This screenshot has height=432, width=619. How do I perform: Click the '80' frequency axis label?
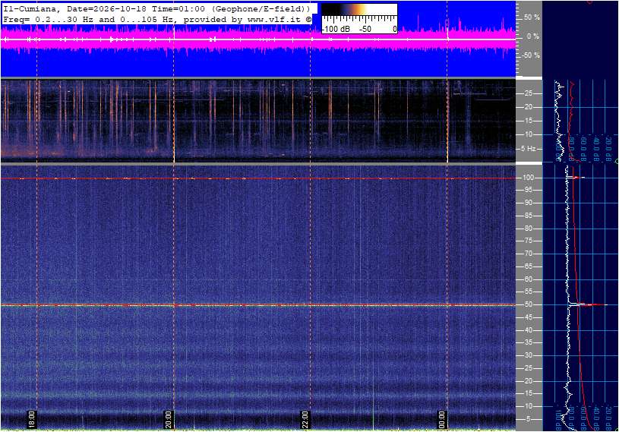528,229
